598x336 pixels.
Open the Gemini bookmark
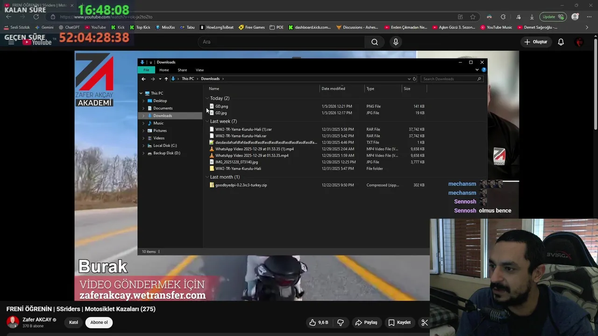pyautogui.click(x=44, y=27)
